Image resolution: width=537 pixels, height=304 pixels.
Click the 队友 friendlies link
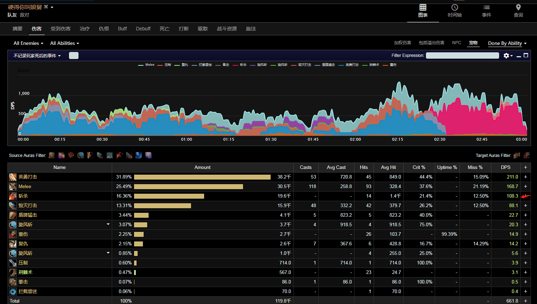click(x=12, y=15)
